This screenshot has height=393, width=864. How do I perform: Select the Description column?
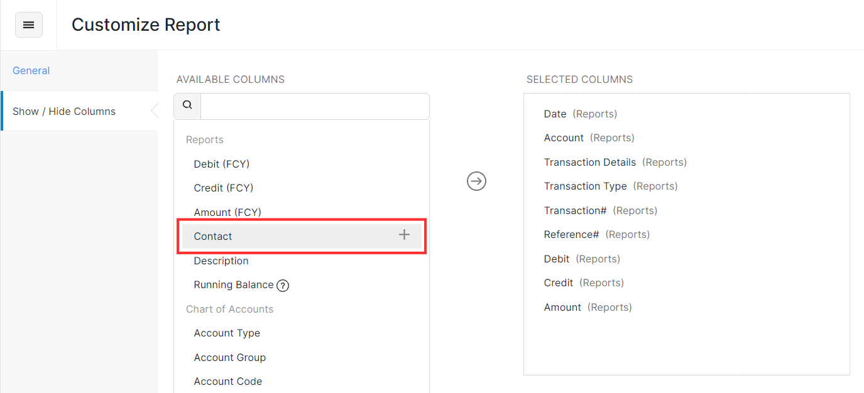[x=221, y=261]
